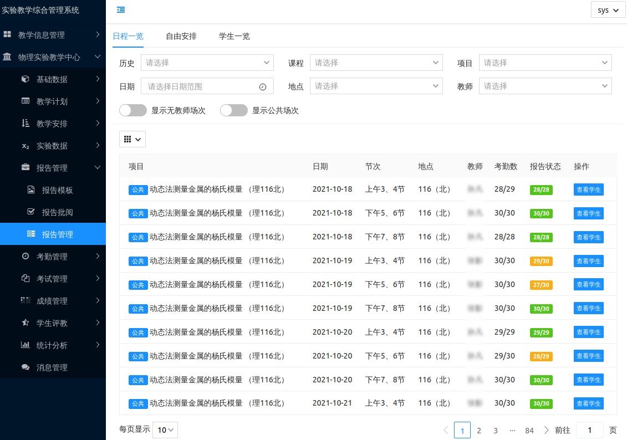Switch to the 自由安排 tab

pyautogui.click(x=181, y=37)
